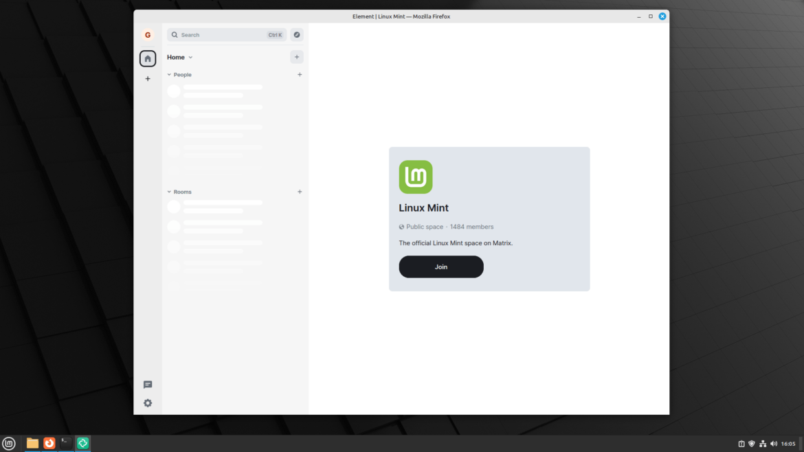
Task: Add a room using the plus next to Rooms
Action: (x=300, y=192)
